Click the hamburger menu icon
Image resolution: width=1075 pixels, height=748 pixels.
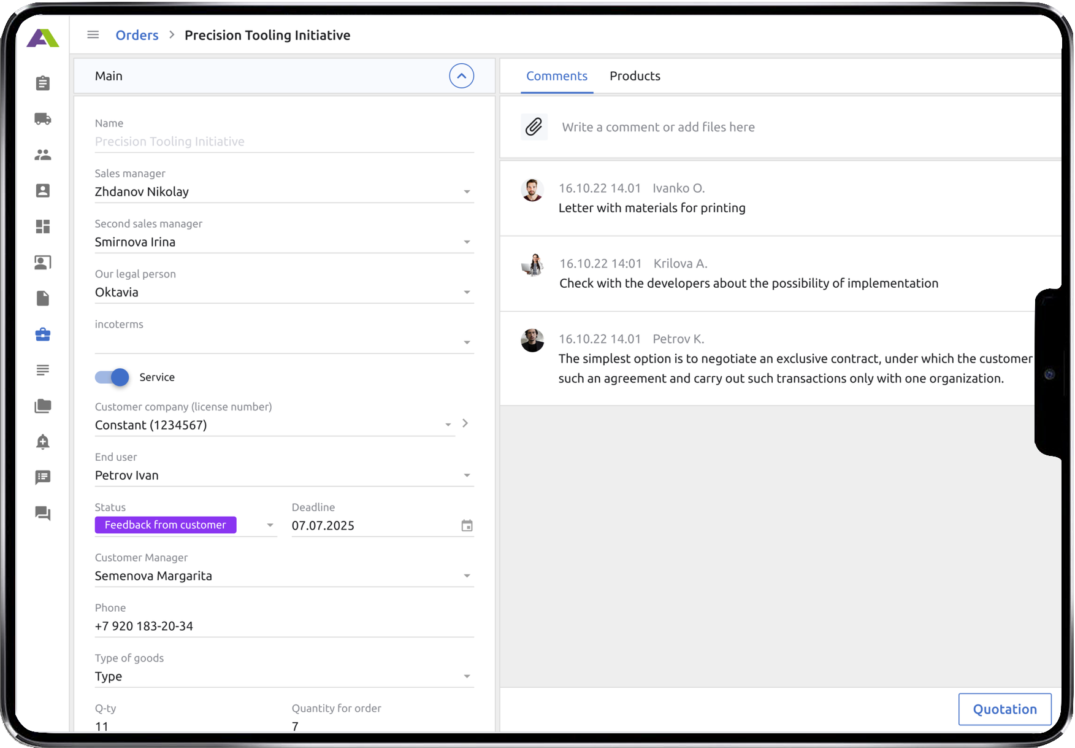pyautogui.click(x=93, y=35)
